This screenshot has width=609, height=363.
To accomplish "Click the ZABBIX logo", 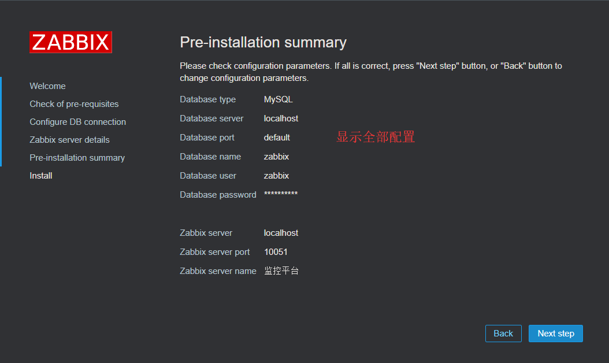I will (70, 42).
